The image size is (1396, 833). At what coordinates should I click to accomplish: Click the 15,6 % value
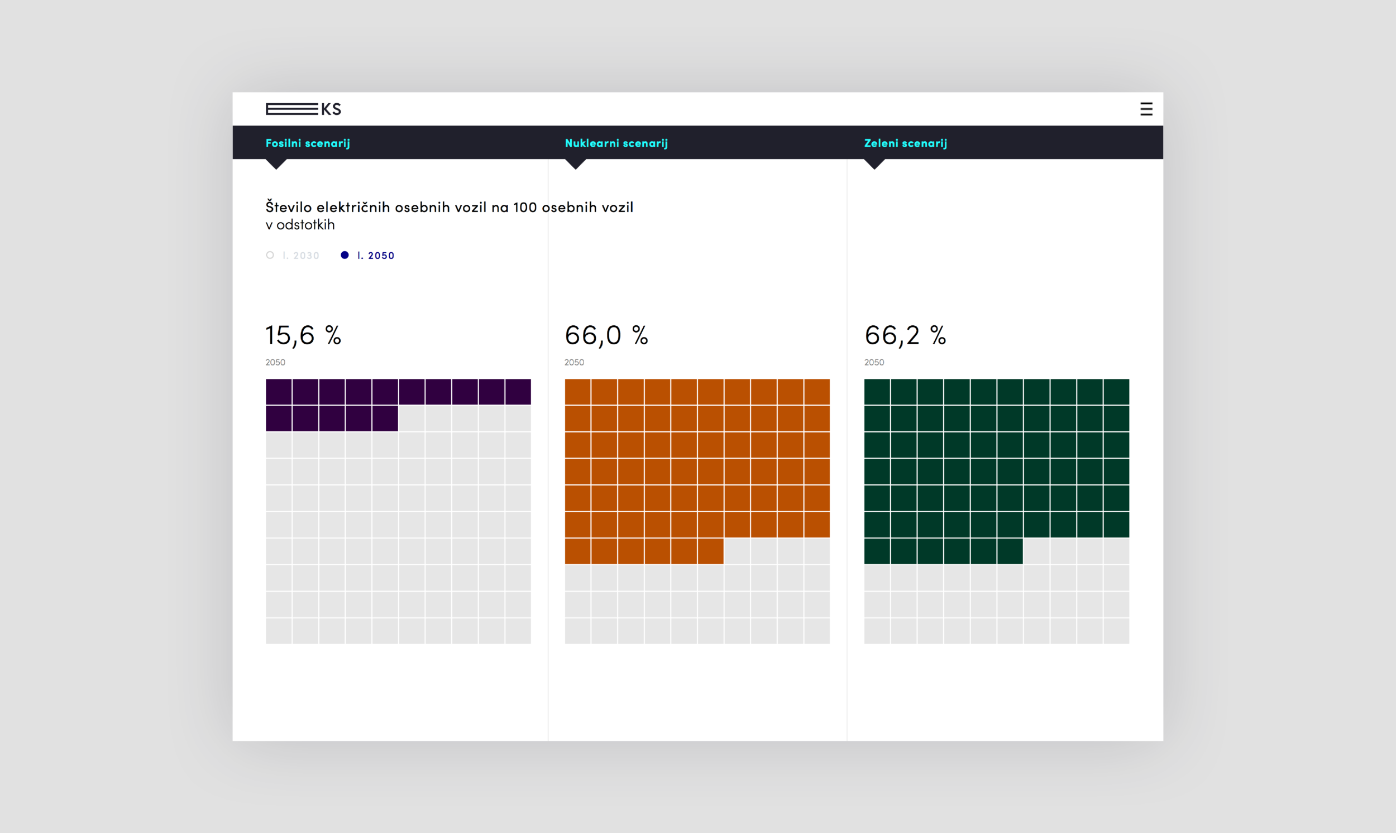[303, 336]
